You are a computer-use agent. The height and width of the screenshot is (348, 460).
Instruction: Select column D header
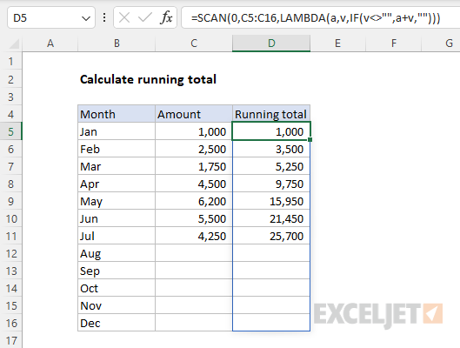[271, 43]
